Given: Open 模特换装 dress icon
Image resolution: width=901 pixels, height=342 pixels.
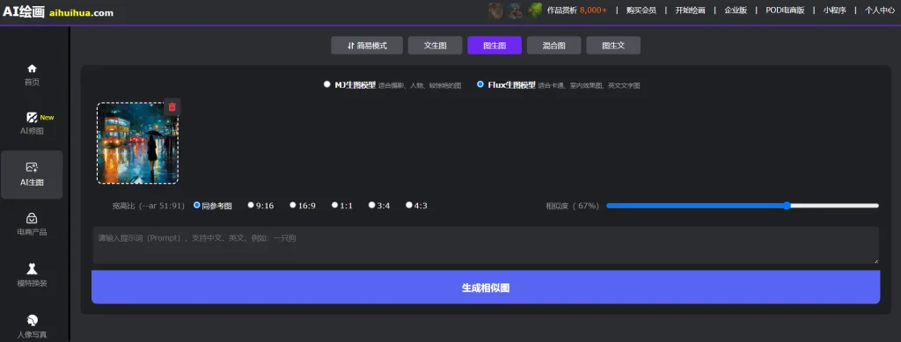Looking at the screenshot, I should coord(33,268).
